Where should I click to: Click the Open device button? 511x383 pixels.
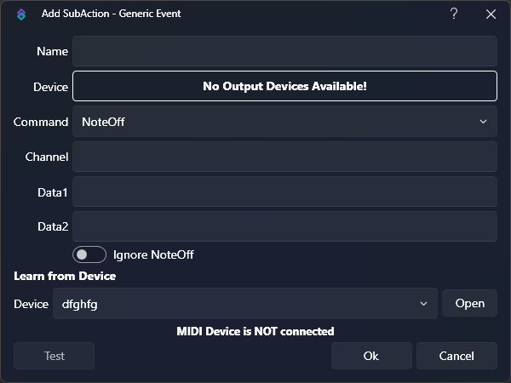coord(469,304)
